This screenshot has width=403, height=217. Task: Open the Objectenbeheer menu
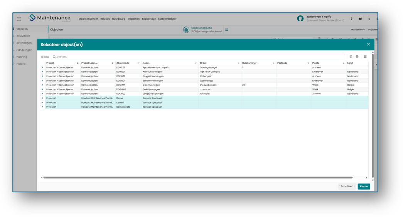tap(88, 19)
